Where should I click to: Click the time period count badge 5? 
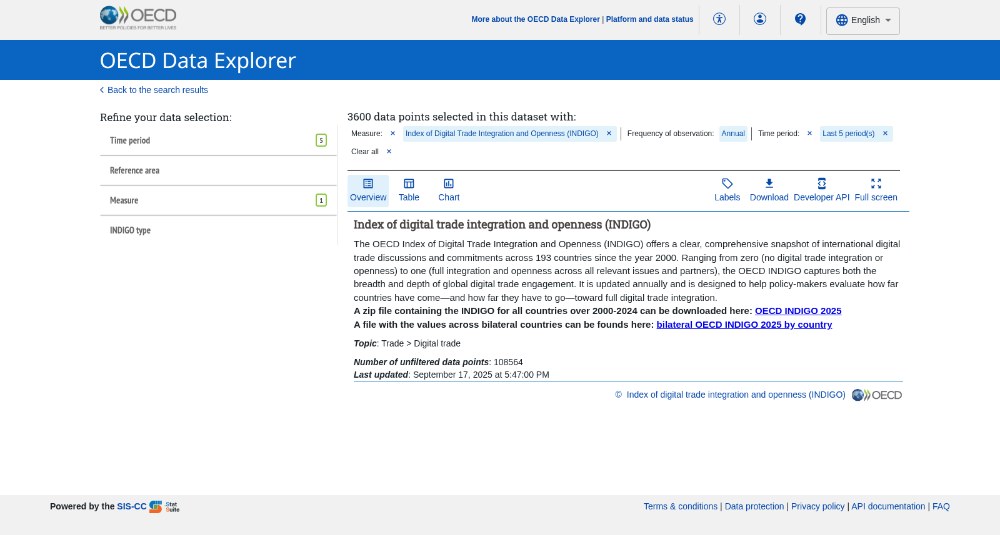coord(321,140)
